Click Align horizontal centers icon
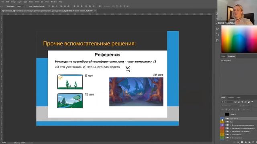The width and height of the screenshot is (257, 144). [x=65, y=6]
